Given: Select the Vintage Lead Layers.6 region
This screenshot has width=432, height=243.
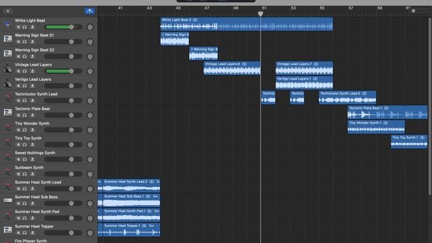Looking at the screenshot, I should click(232, 68).
